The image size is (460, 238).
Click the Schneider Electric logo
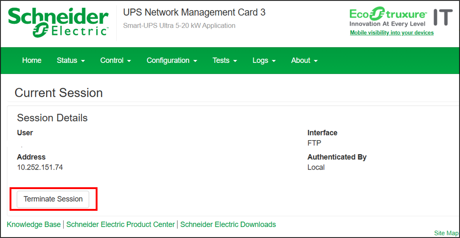point(58,22)
